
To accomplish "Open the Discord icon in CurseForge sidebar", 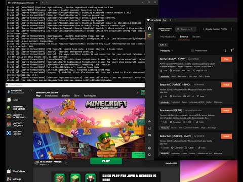I will coord(149,135).
